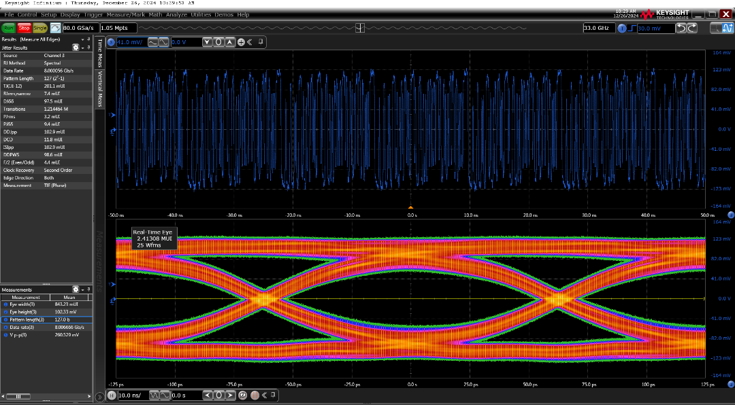The image size is (735, 405).
Task: Click the horizontal zoom magnifier icon
Action: [243, 395]
